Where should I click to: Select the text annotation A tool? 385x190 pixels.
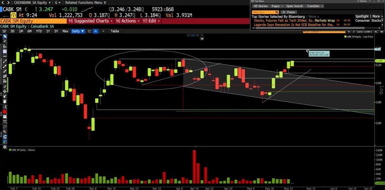point(5,107)
